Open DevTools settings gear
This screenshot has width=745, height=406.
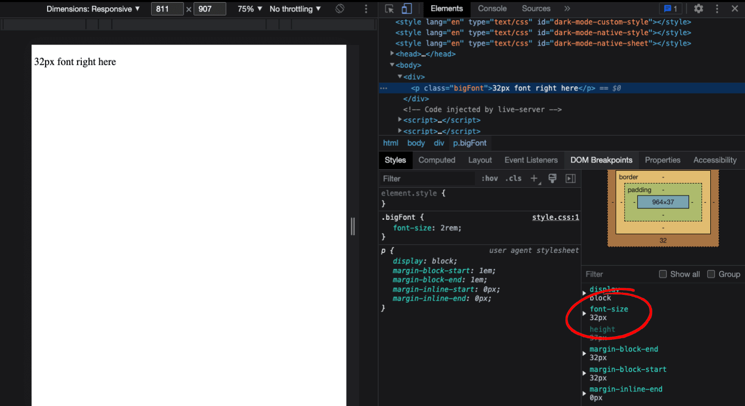(698, 9)
